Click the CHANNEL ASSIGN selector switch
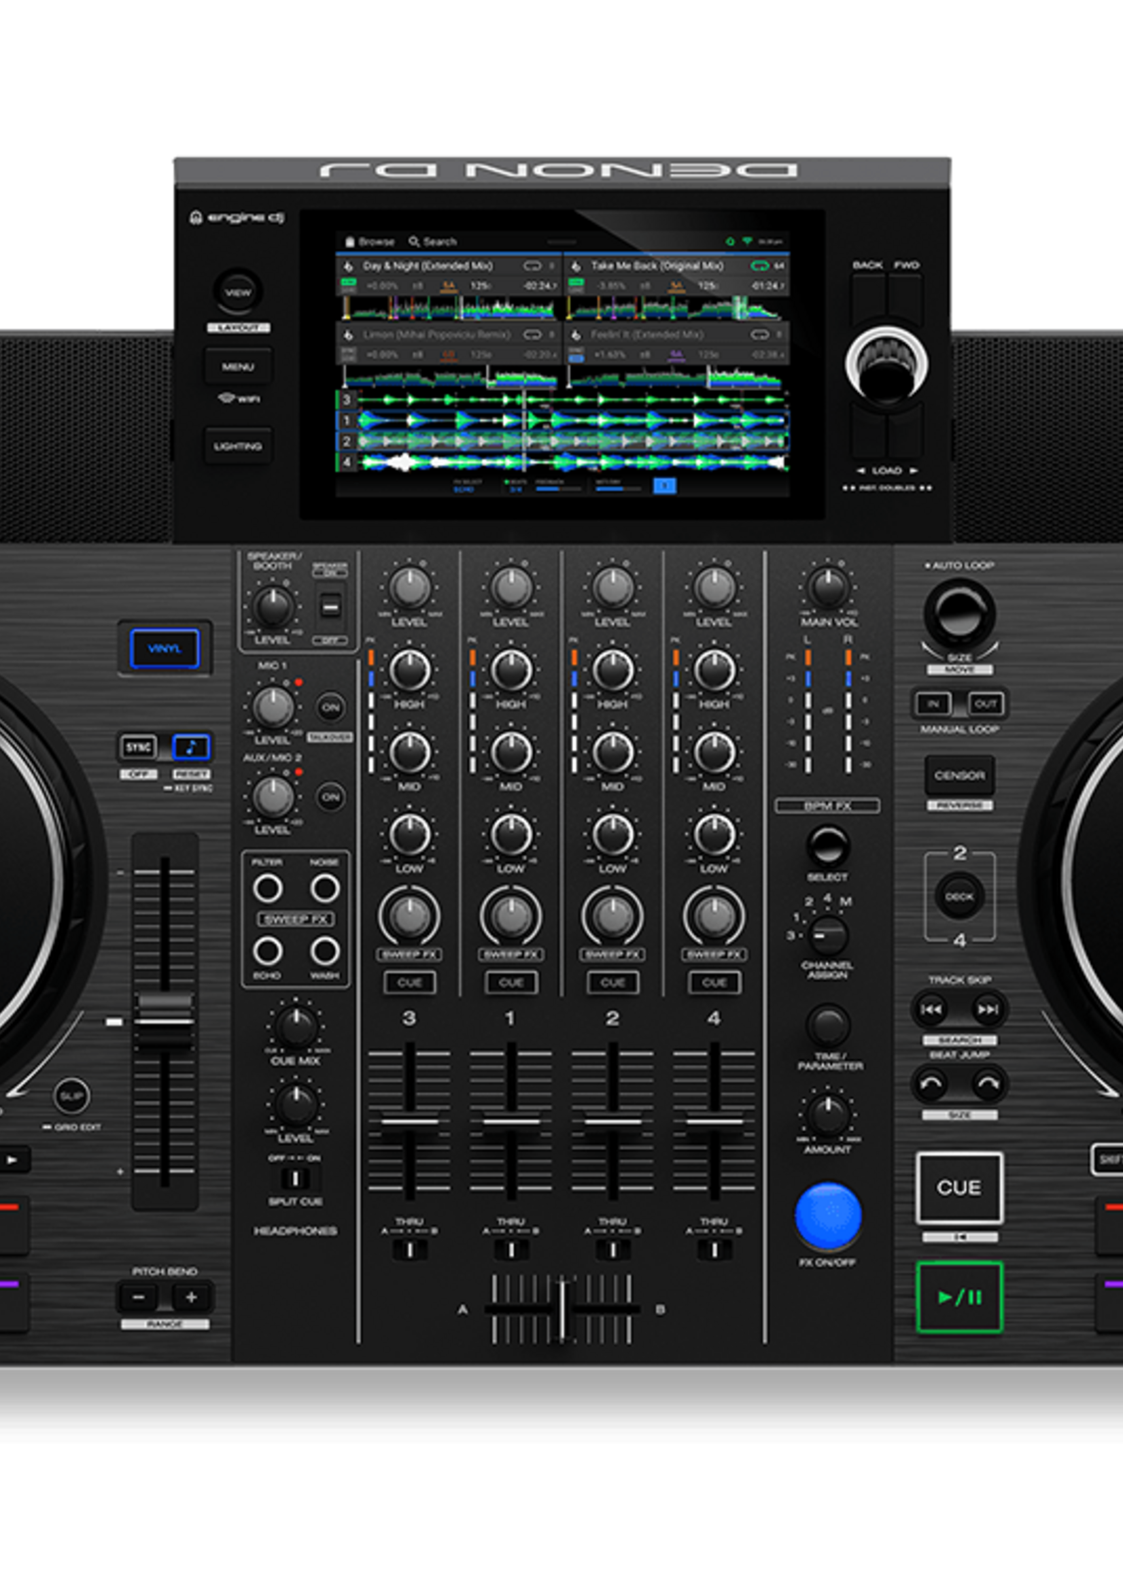The height and width of the screenshot is (1573, 1123). click(x=828, y=935)
